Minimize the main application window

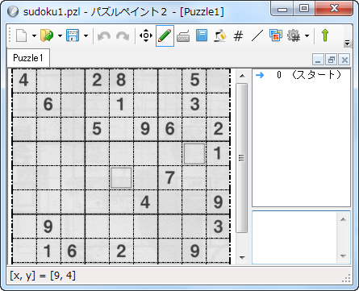pyautogui.click(x=282, y=8)
